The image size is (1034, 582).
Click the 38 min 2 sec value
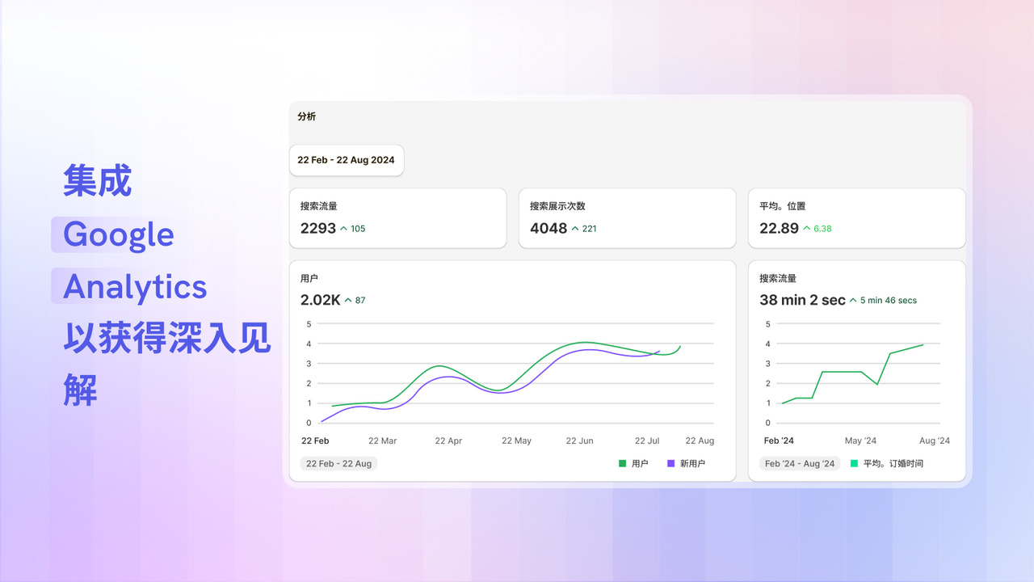[x=802, y=300]
